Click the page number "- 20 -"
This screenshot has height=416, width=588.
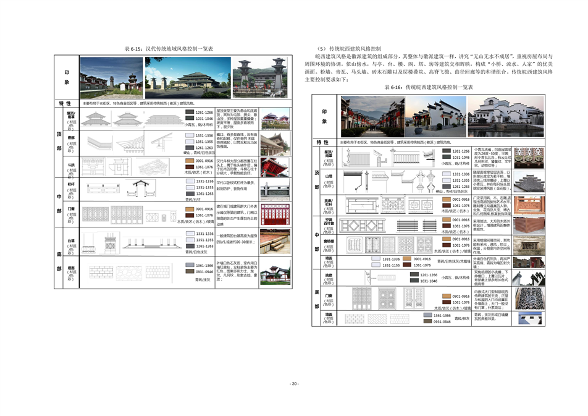coord(294,384)
